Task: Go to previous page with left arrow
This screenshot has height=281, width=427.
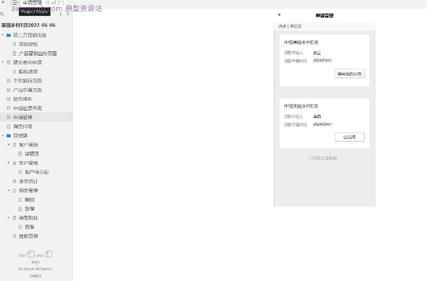Action: [x=60, y=14]
